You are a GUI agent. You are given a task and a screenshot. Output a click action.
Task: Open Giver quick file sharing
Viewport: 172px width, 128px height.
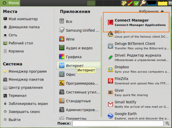coord(111,93)
